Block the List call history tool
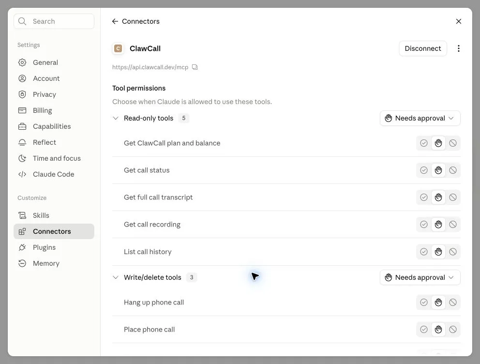The width and height of the screenshot is (480, 364). tap(453, 252)
